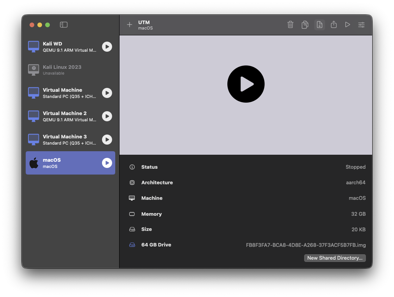The image size is (394, 297).
Task: Open the share icon in the toolbar
Action: [334, 25]
